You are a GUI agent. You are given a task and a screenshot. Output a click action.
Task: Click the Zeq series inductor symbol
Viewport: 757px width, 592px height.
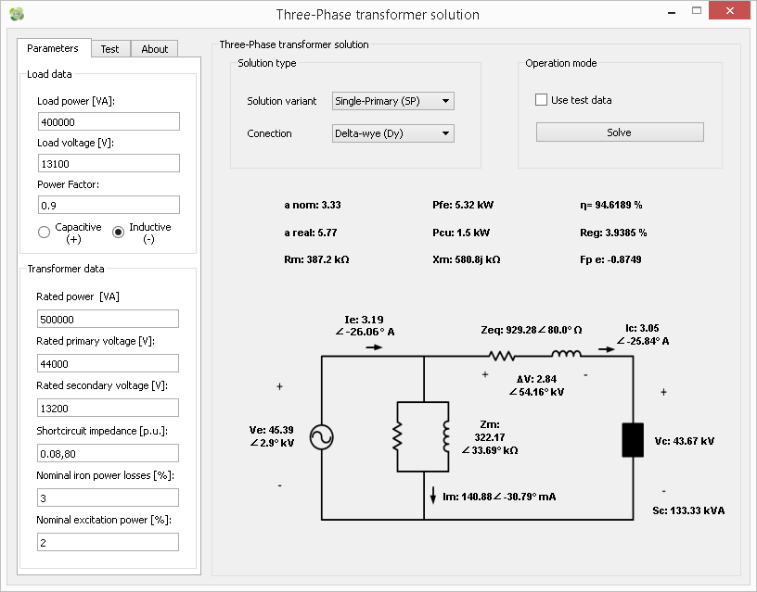pyautogui.click(x=566, y=355)
